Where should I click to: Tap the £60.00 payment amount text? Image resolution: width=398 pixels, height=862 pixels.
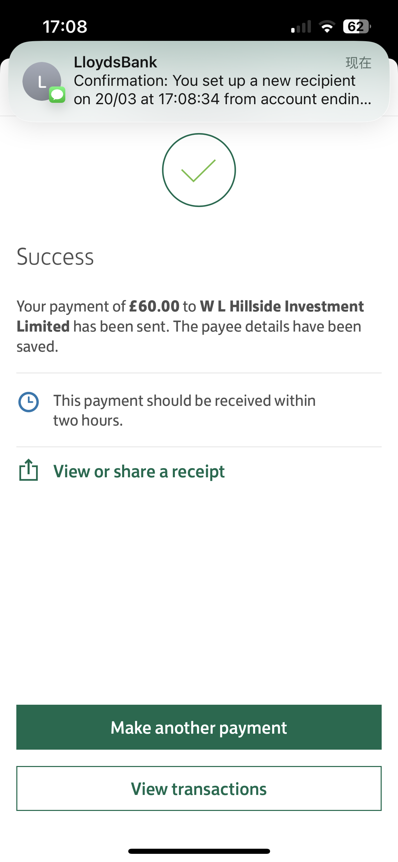point(154,306)
